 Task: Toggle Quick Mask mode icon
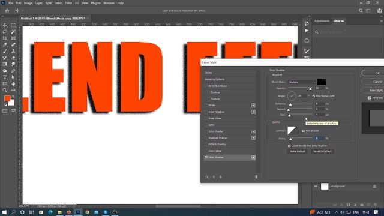coord(5,110)
